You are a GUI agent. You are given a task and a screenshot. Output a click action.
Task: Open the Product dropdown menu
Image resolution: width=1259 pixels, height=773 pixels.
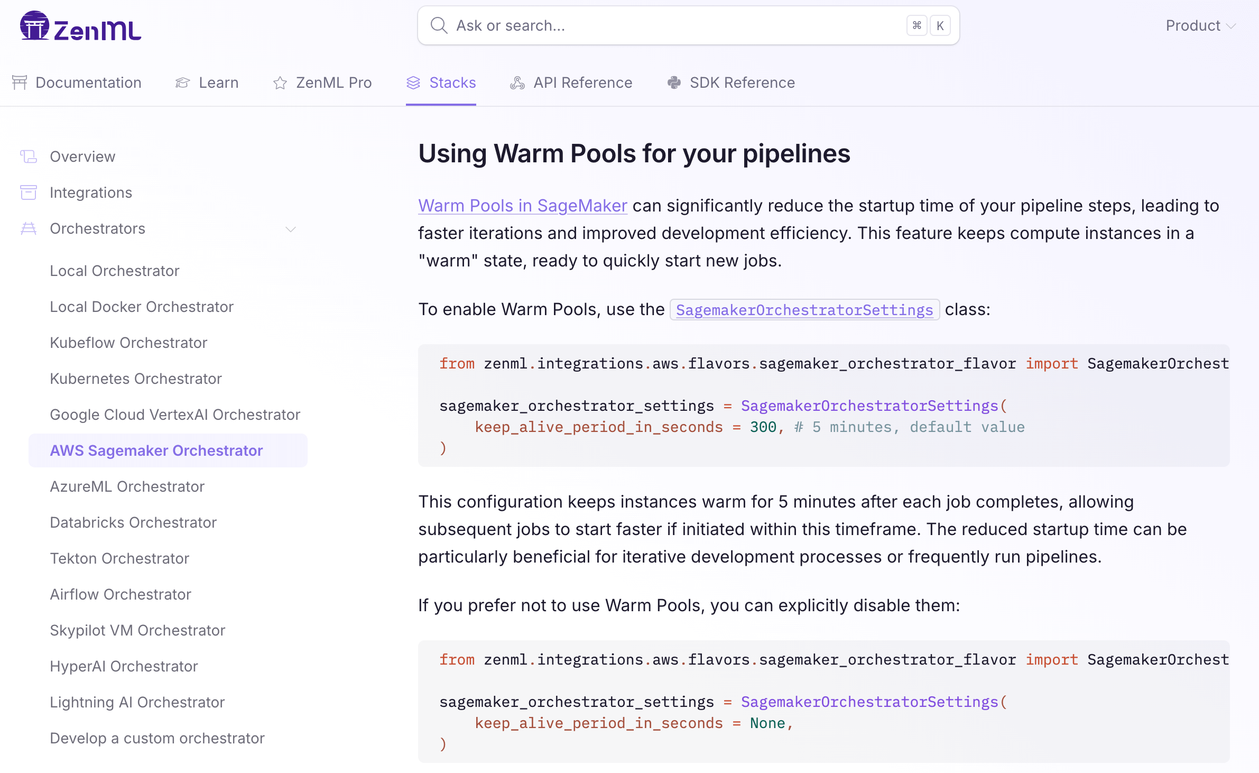[1200, 25]
